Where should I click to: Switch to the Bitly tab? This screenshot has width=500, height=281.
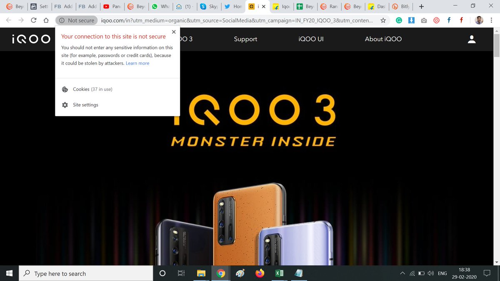tap(400, 7)
